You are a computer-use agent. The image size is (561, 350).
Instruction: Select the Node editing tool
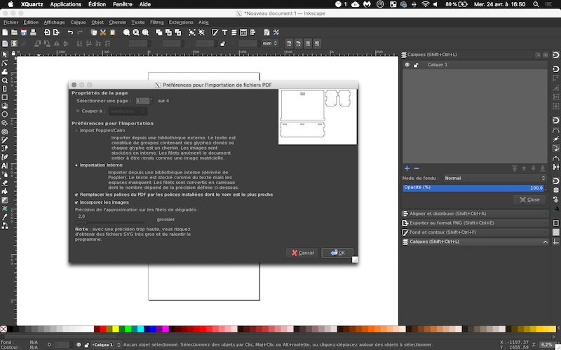[x=5, y=63]
